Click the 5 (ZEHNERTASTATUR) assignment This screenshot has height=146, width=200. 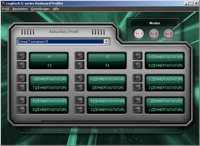point(165,65)
